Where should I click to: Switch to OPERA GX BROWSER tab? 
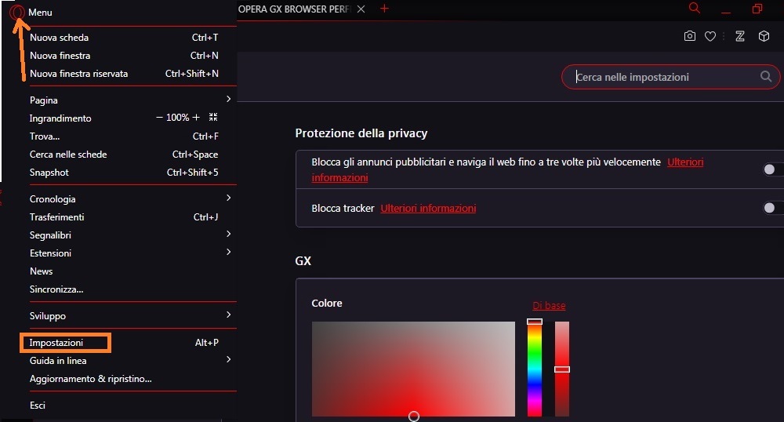click(x=295, y=9)
